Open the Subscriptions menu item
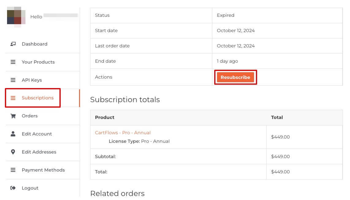Image resolution: width=350 pixels, height=200 pixels. 37,98
